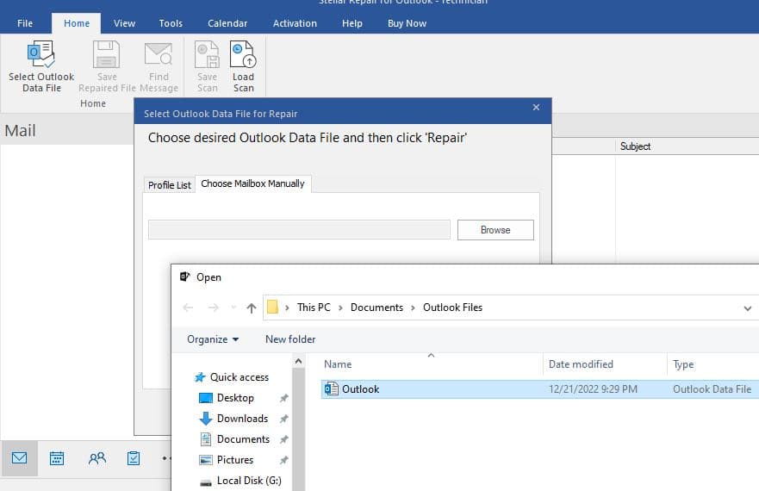The image size is (759, 491).
Task: Unpin Downloads using its pin icon
Action: coord(283,419)
